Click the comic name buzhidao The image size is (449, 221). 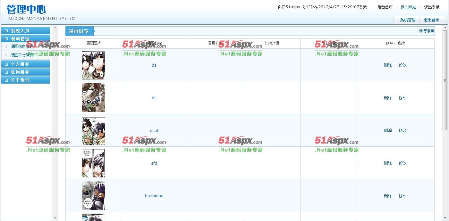[x=154, y=196]
